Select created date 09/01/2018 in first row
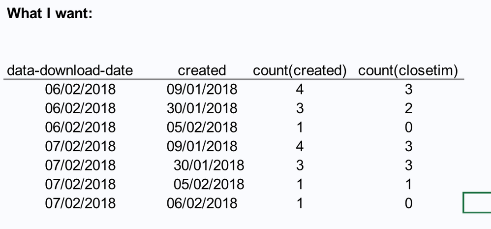Image resolution: width=491 pixels, height=229 pixels. pos(202,89)
